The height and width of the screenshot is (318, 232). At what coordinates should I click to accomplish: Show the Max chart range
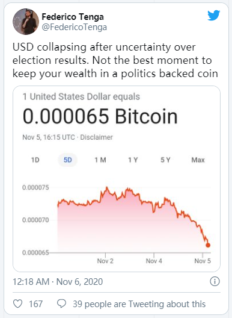point(198,160)
